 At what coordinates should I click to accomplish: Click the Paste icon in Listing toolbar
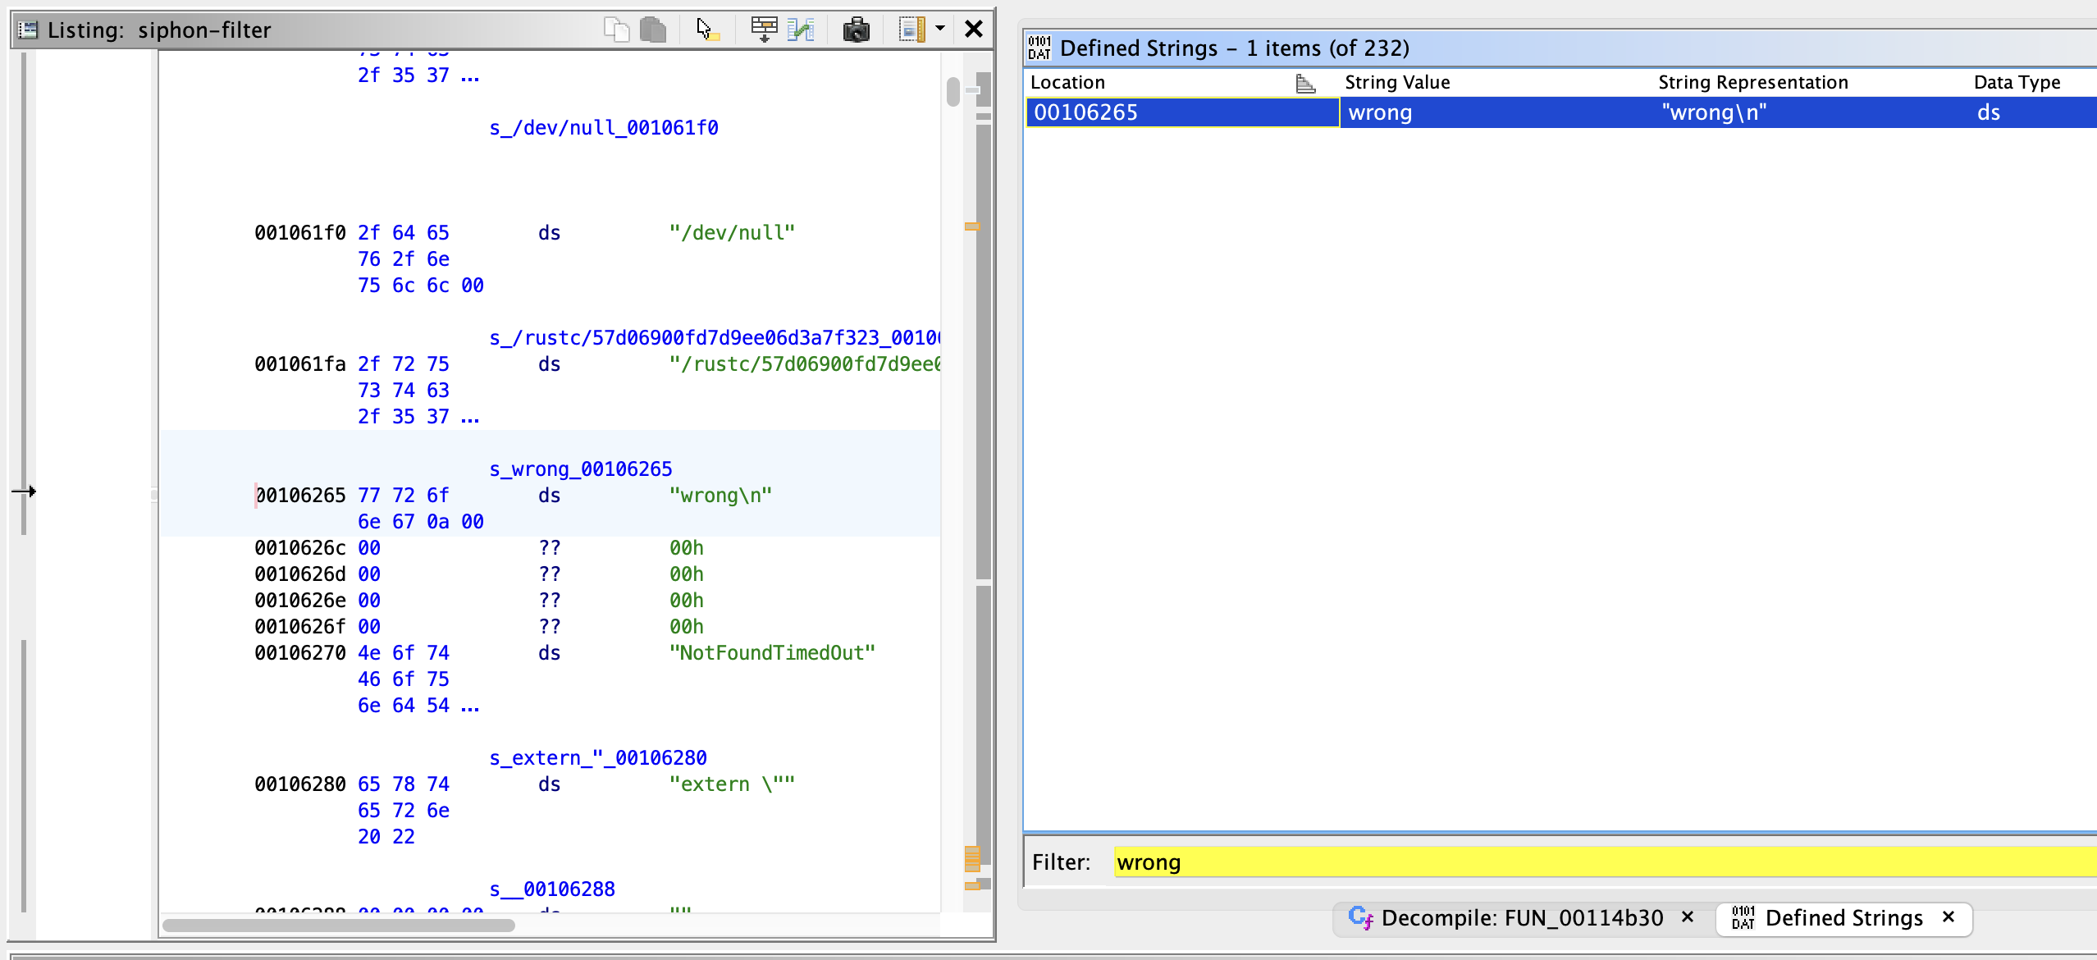[653, 30]
